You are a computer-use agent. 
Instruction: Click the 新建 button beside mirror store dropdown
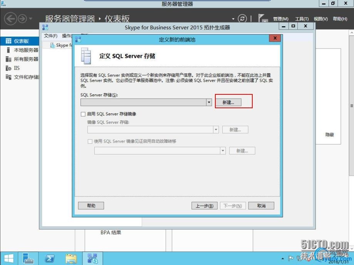(x=235, y=129)
